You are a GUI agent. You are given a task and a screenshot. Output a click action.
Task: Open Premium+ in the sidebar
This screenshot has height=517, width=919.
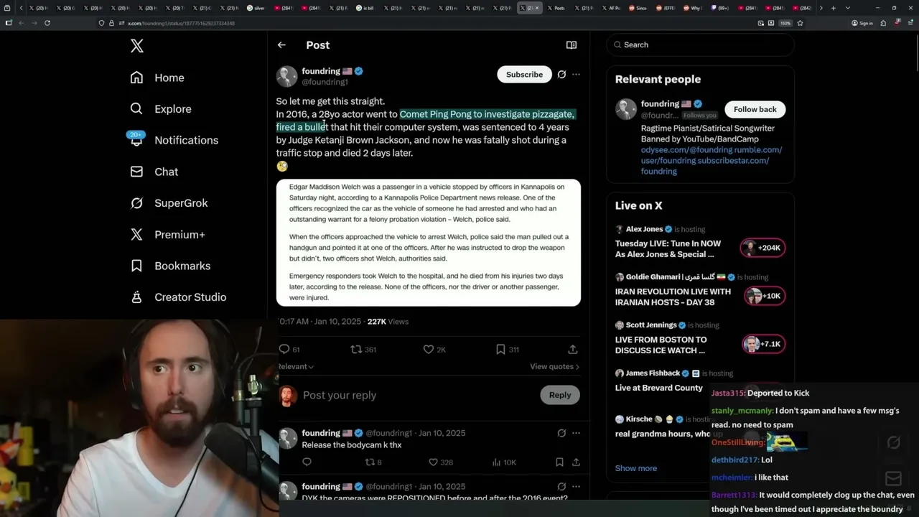coord(167,235)
